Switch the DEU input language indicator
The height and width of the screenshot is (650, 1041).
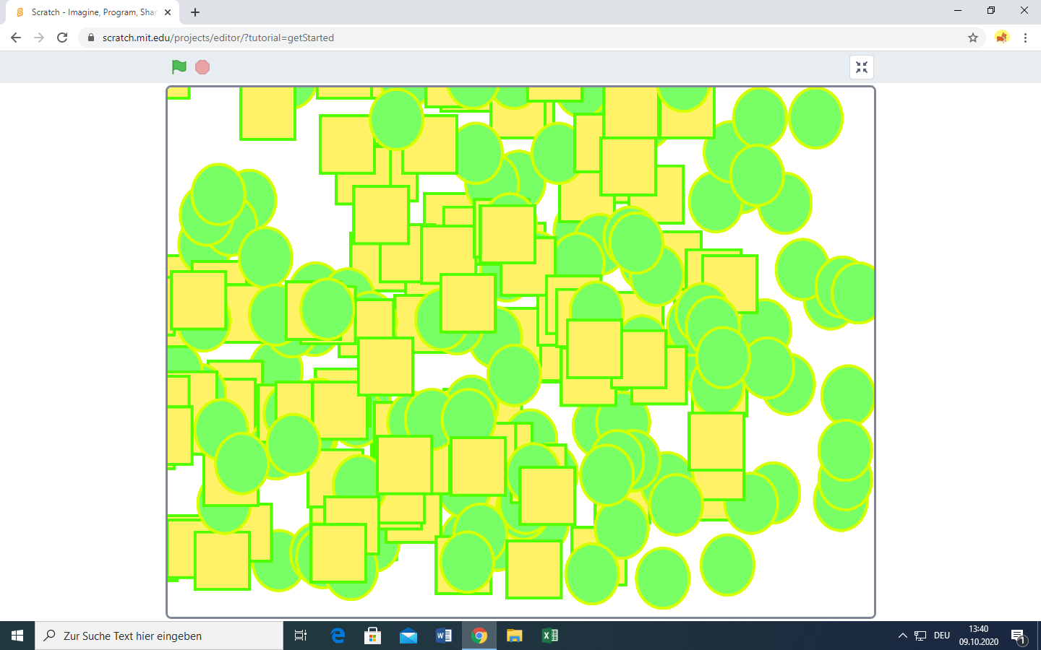(x=942, y=636)
